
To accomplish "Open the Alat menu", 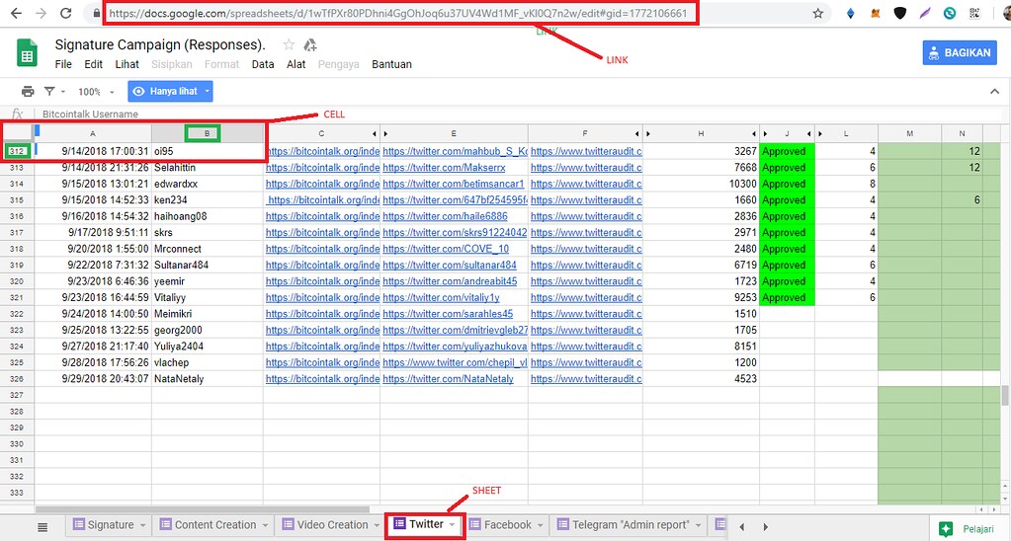I will tap(295, 64).
